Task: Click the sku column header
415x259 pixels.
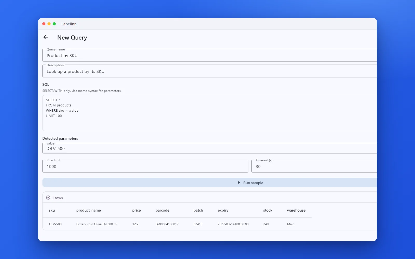Action: pyautogui.click(x=52, y=210)
